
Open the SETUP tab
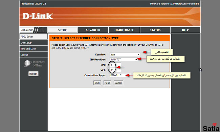pos(62,30)
